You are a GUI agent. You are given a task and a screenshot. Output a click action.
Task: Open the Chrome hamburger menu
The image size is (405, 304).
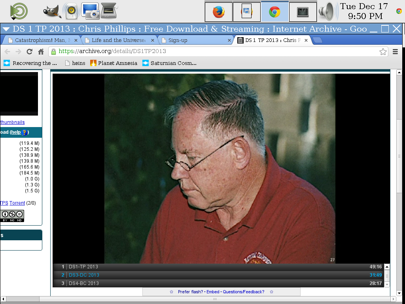395,51
